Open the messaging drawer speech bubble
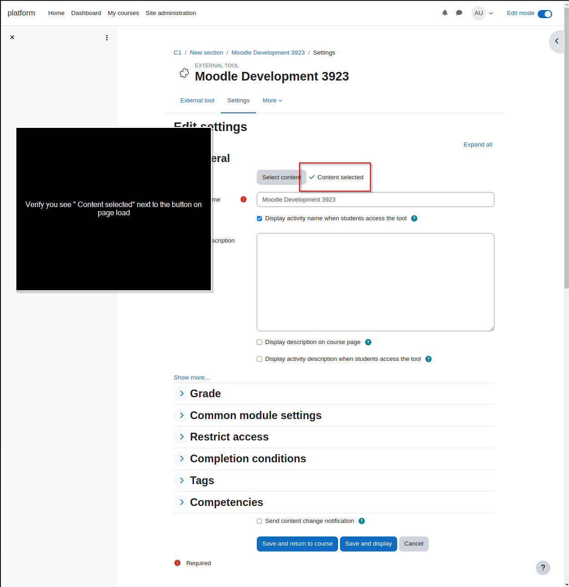This screenshot has height=587, width=569. point(459,13)
